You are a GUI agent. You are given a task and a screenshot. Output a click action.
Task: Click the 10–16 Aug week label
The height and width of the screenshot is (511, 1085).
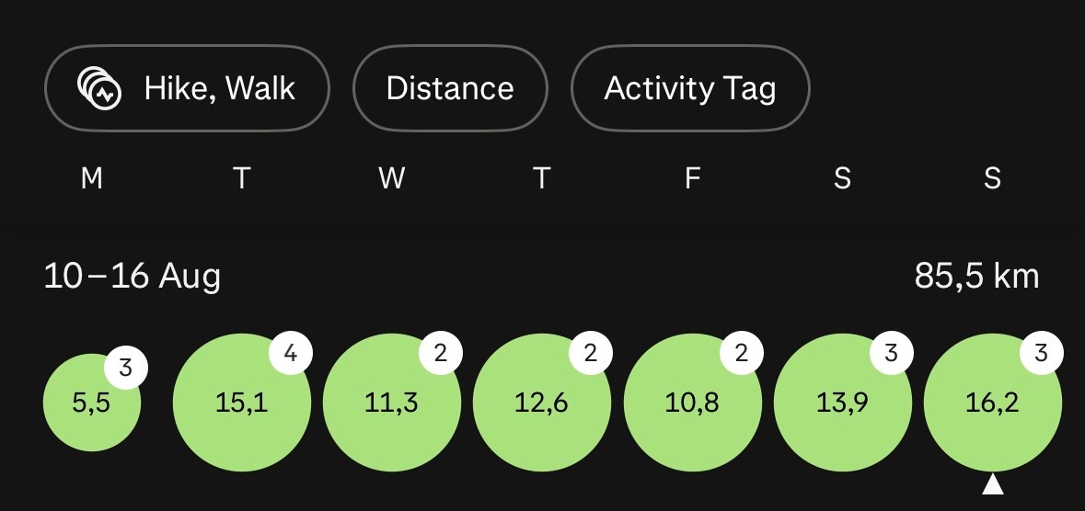click(x=133, y=277)
